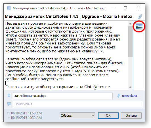Click the scroll up arrow of note text
The image size is (151, 128).
tap(130, 24)
